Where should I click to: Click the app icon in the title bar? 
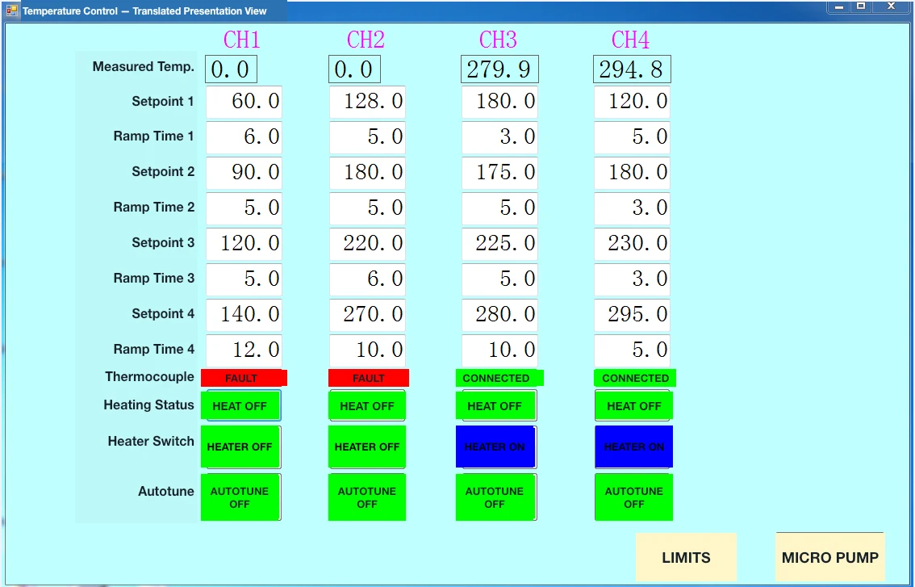[x=11, y=10]
